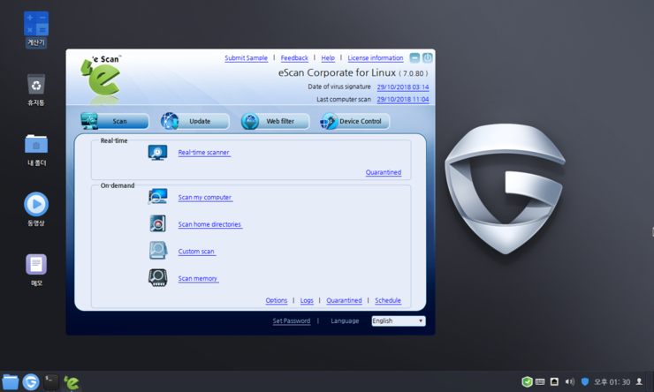This screenshot has width=654, height=392.
Task: Switch to Device Control tab
Action: (x=355, y=121)
